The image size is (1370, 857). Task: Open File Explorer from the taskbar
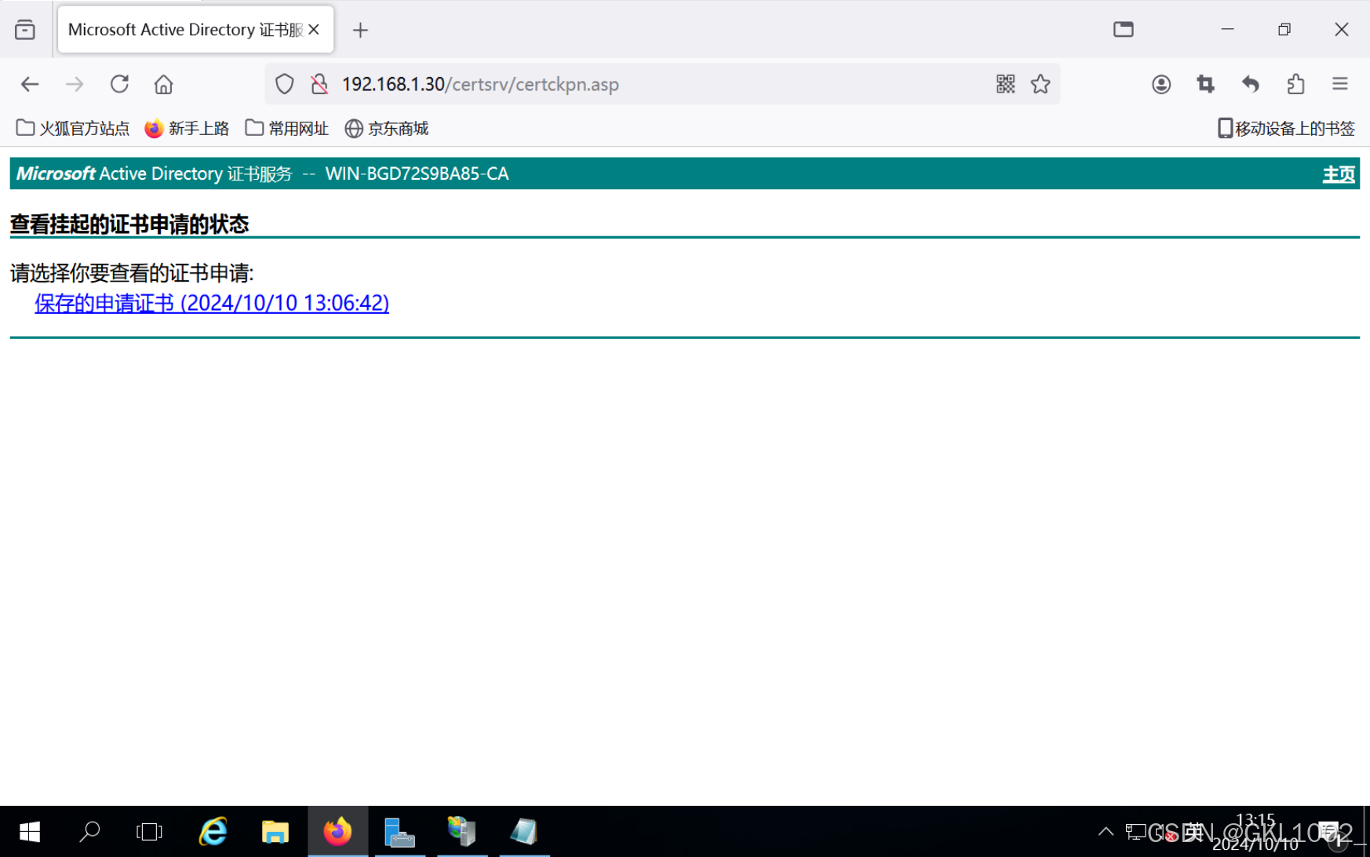[275, 832]
